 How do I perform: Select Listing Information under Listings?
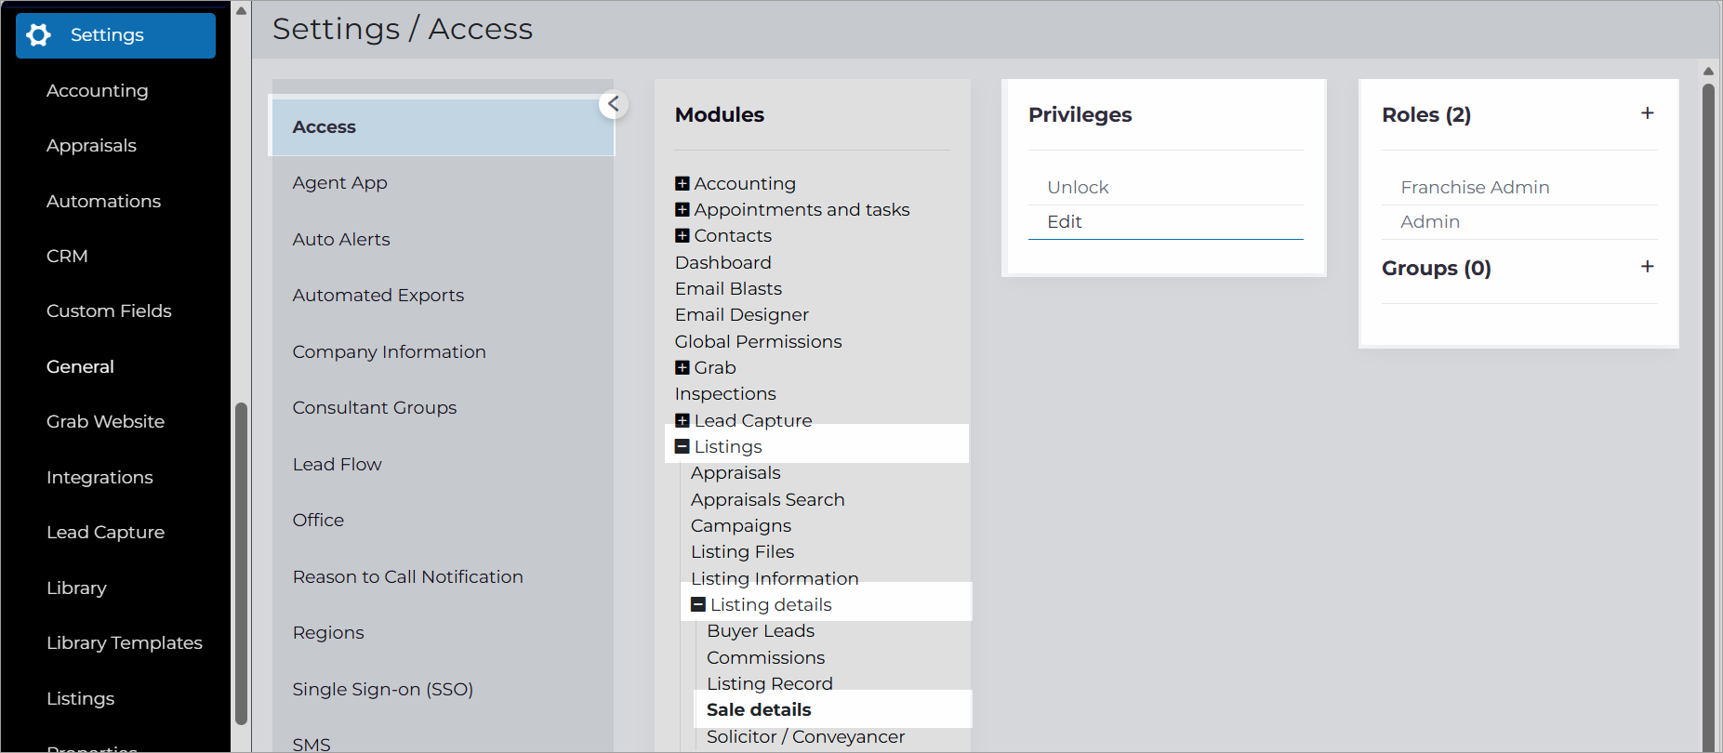click(x=775, y=578)
